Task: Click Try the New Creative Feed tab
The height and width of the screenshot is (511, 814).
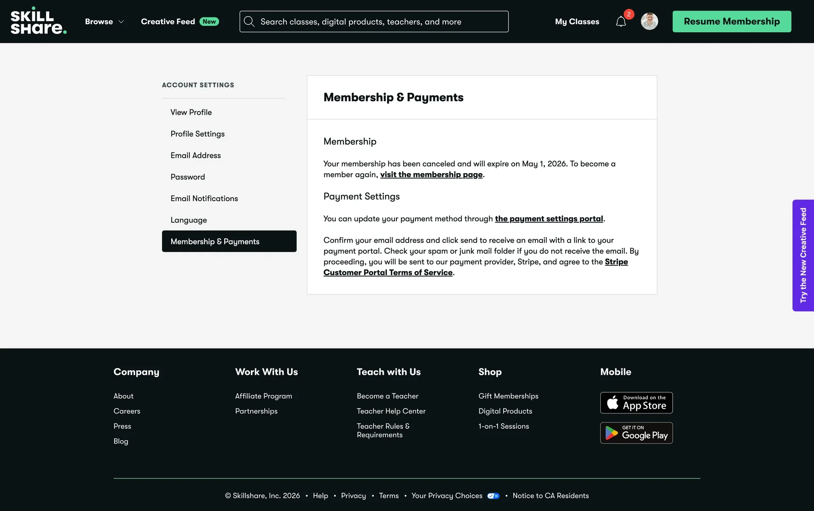Action: tap(803, 255)
